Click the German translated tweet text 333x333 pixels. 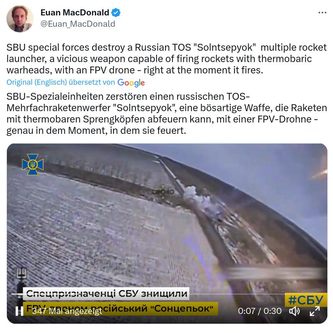tap(166, 114)
